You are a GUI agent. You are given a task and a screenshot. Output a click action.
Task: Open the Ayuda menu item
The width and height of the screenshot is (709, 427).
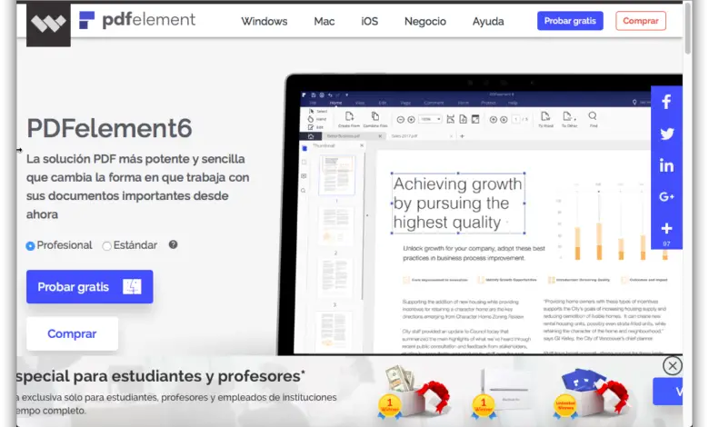click(x=488, y=22)
